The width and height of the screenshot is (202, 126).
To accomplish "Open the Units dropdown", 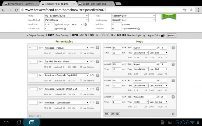I will click(66, 16).
